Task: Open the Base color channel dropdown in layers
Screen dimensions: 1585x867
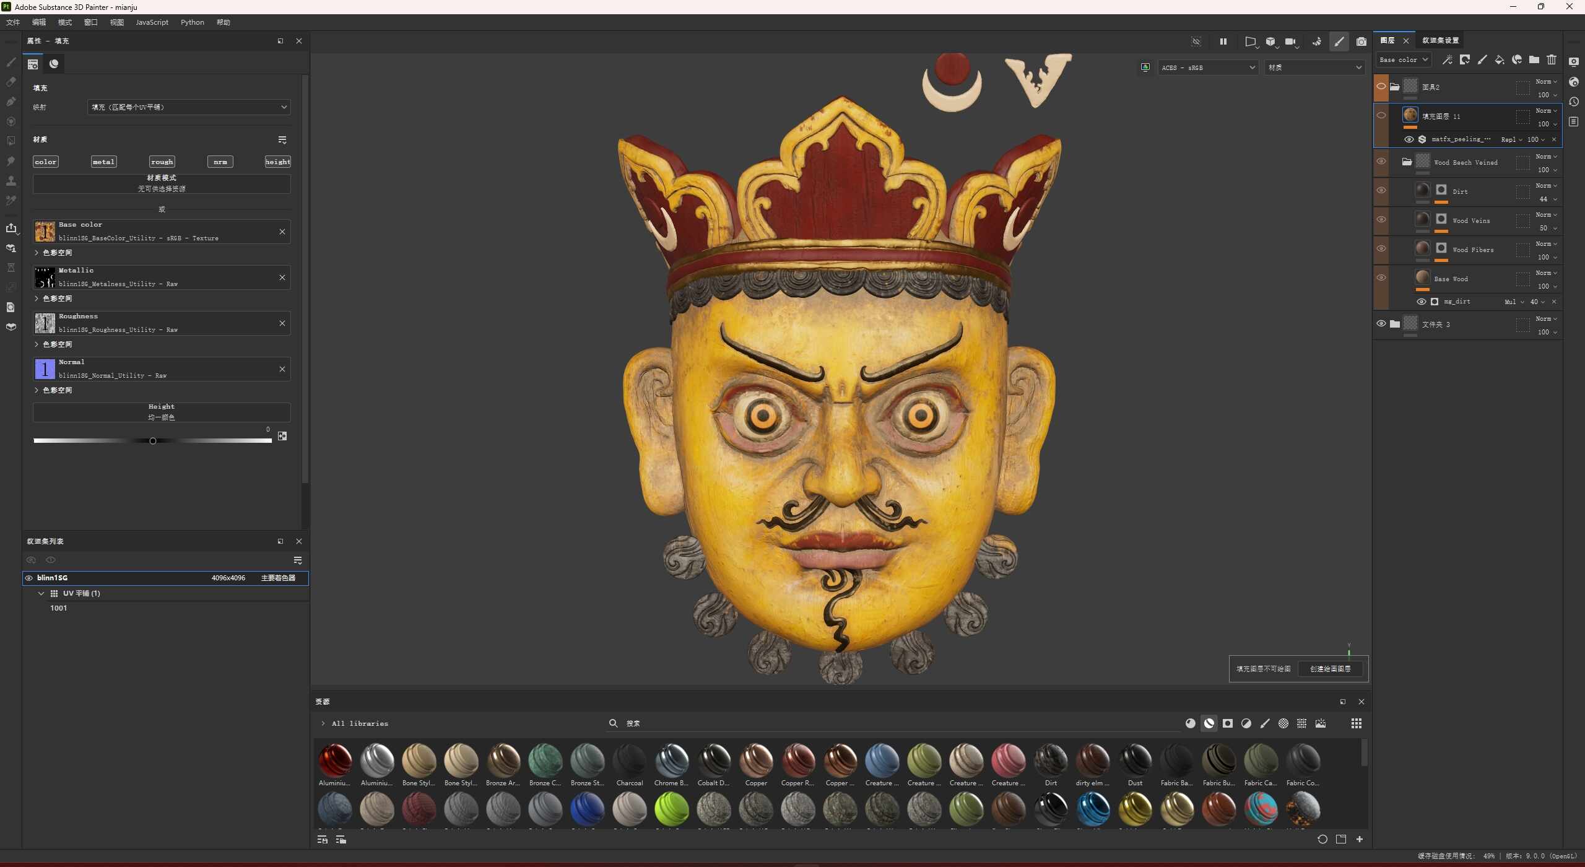Action: 1403,60
